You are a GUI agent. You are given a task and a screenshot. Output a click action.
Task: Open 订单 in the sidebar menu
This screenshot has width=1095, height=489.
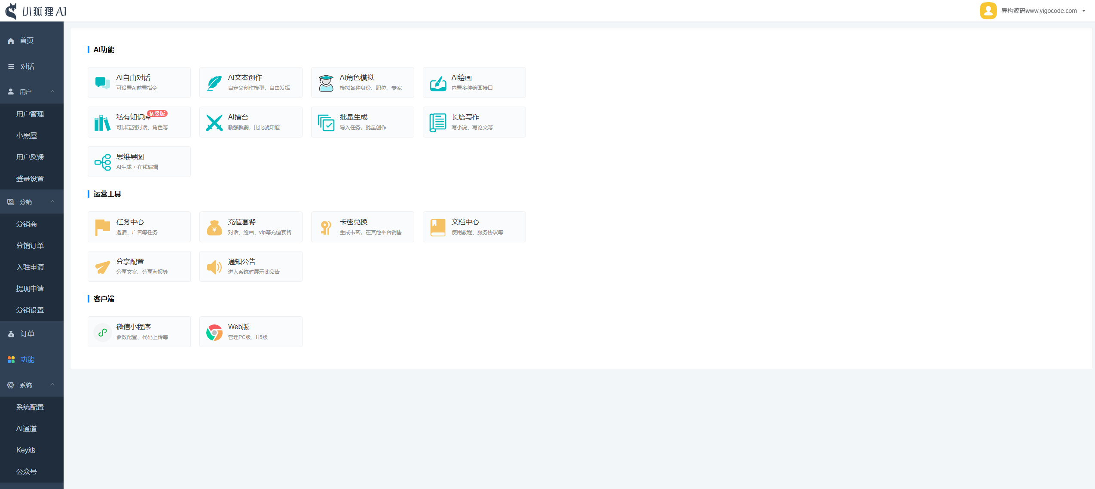click(27, 334)
